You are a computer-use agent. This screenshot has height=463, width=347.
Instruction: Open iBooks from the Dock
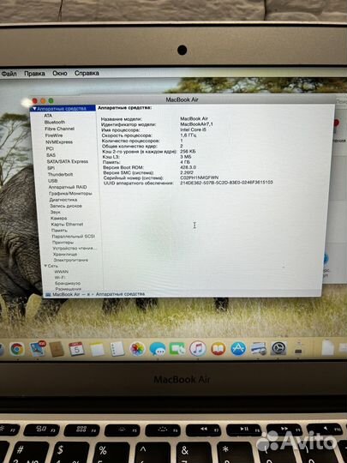(x=218, y=349)
